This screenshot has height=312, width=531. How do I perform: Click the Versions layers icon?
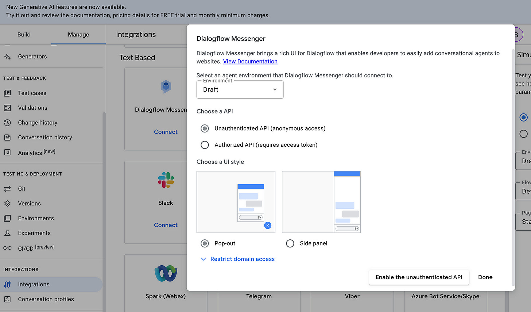click(x=7, y=203)
